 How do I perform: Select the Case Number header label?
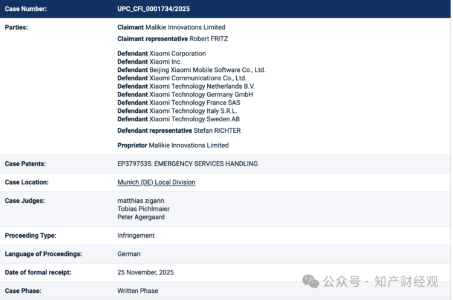[26, 9]
